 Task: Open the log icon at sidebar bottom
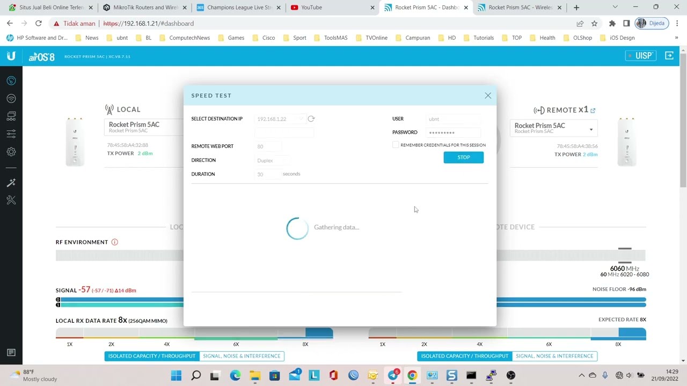[x=11, y=352]
